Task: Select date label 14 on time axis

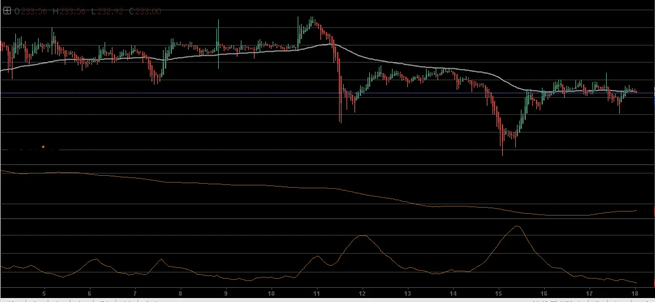Action: point(453,293)
